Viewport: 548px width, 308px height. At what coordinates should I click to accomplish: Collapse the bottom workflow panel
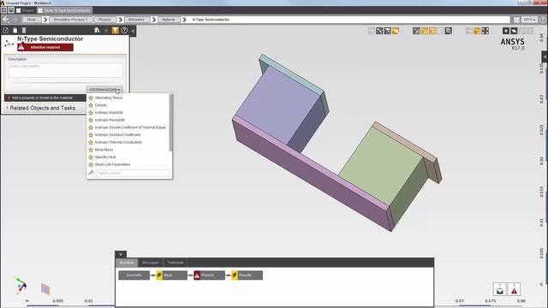click(121, 255)
